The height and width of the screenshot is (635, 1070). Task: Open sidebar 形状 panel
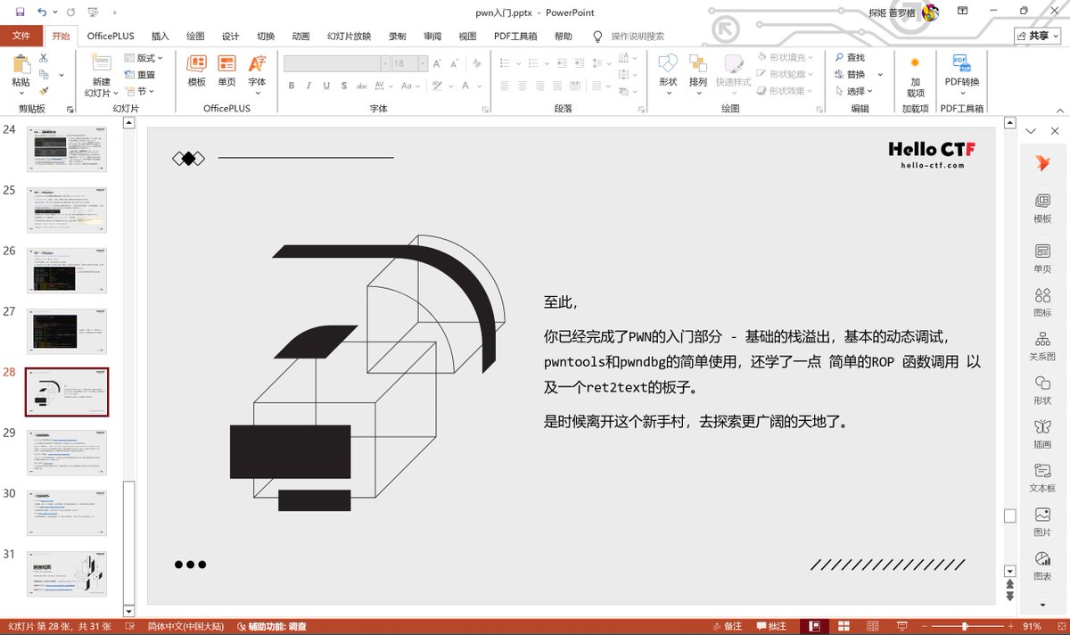pyautogui.click(x=1042, y=390)
